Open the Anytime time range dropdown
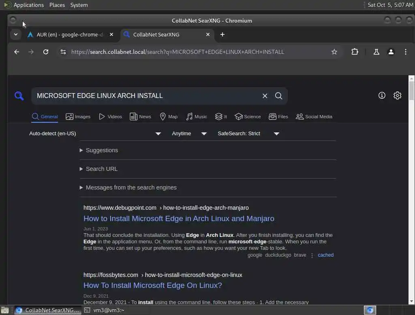The image size is (415, 315). point(189,134)
